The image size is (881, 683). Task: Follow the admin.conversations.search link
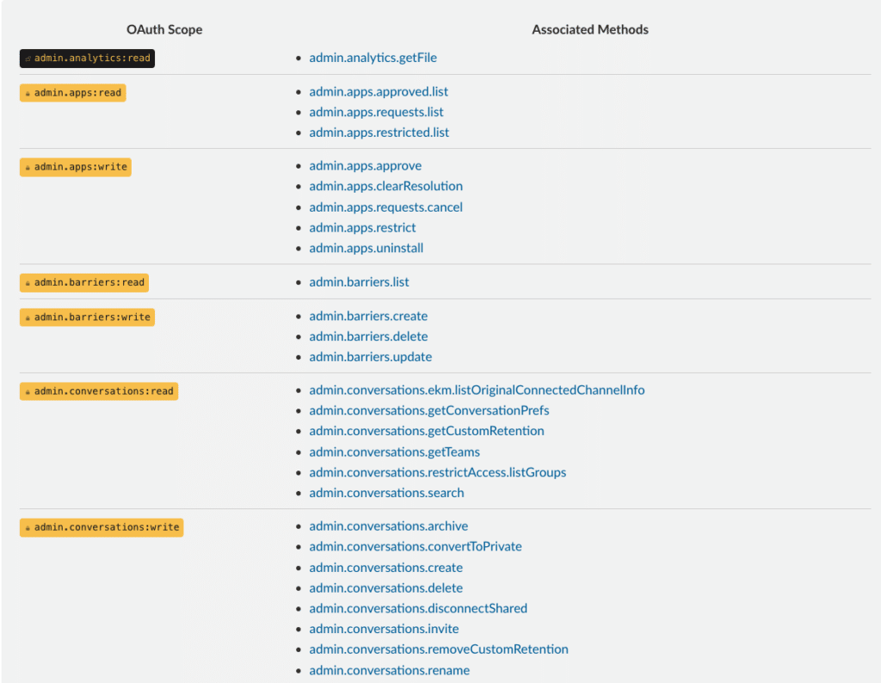pos(386,493)
